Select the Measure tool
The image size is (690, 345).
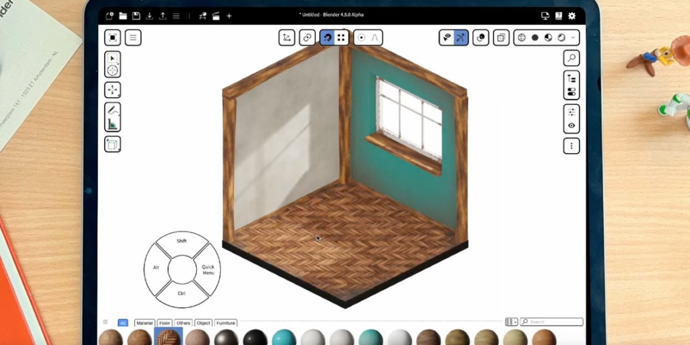click(113, 123)
